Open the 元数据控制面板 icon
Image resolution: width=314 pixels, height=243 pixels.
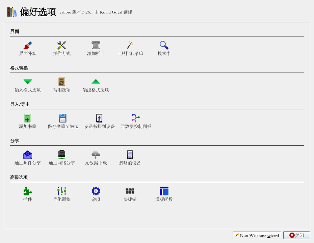(x=136, y=118)
